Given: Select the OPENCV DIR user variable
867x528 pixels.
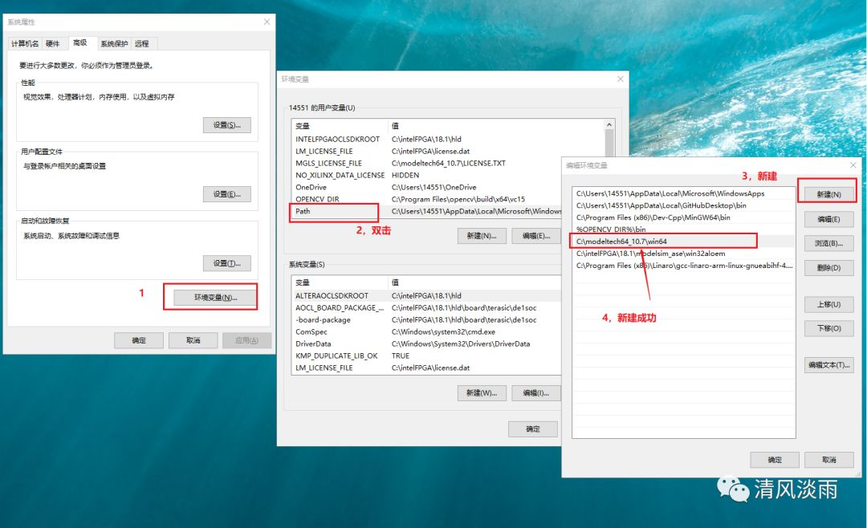Looking at the screenshot, I should (320, 200).
